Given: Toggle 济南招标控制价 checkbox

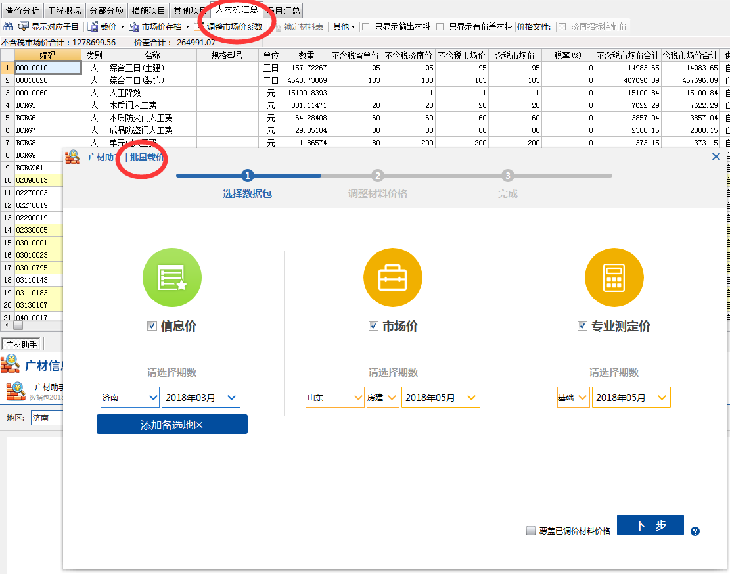Looking at the screenshot, I should (562, 26).
